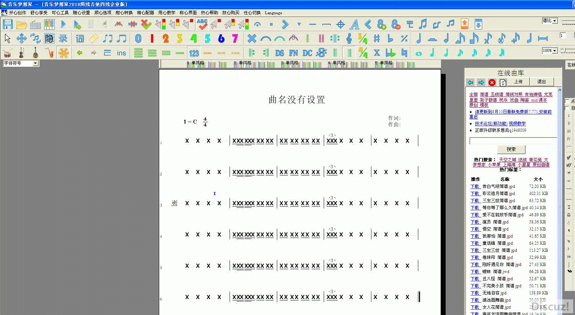Open the 开心创作 menu
This screenshot has width=575, height=315.
pos(17,12)
